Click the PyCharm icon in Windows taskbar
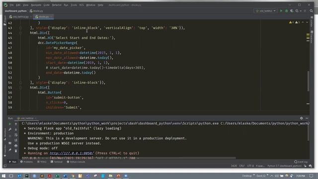This screenshot has height=179, width=318. pyautogui.click(x=26, y=176)
